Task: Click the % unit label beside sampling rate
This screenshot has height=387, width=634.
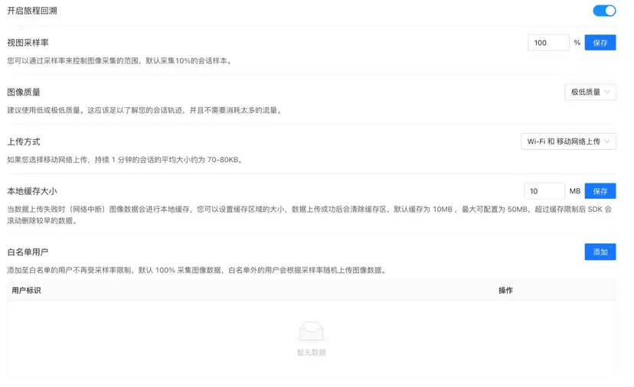Action: click(x=577, y=43)
